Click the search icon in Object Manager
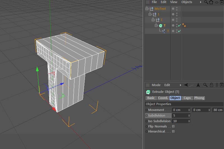The image size is (224, 149). 206,2
